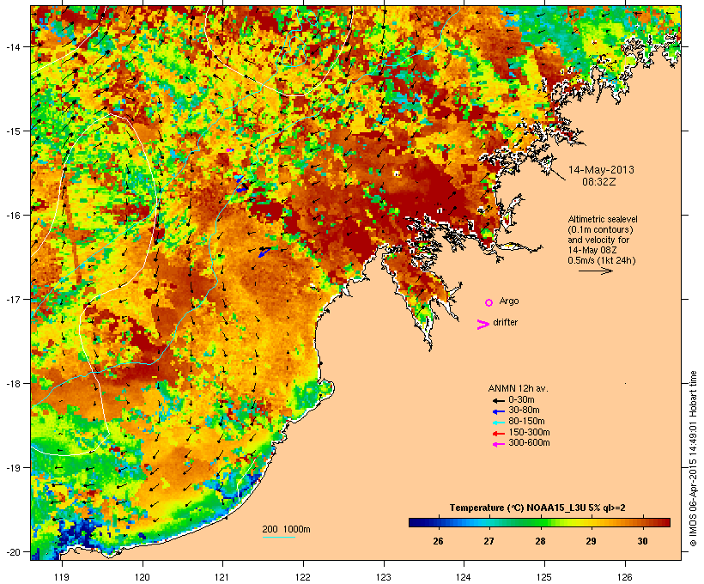Click longitude axis label 123

[x=384, y=577]
